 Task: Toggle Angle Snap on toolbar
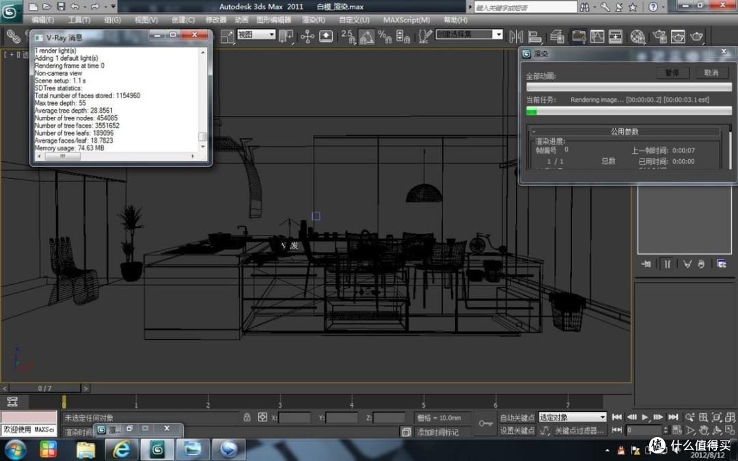click(367, 36)
